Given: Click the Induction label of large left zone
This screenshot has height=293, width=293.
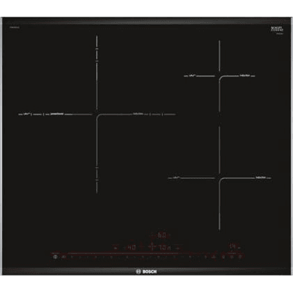Looking at the screenshot, I should coord(138,114).
